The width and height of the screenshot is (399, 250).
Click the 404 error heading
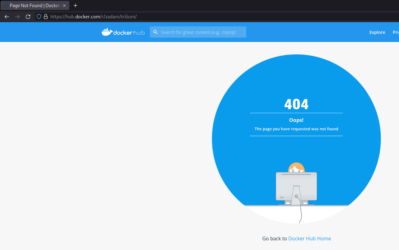click(x=296, y=104)
